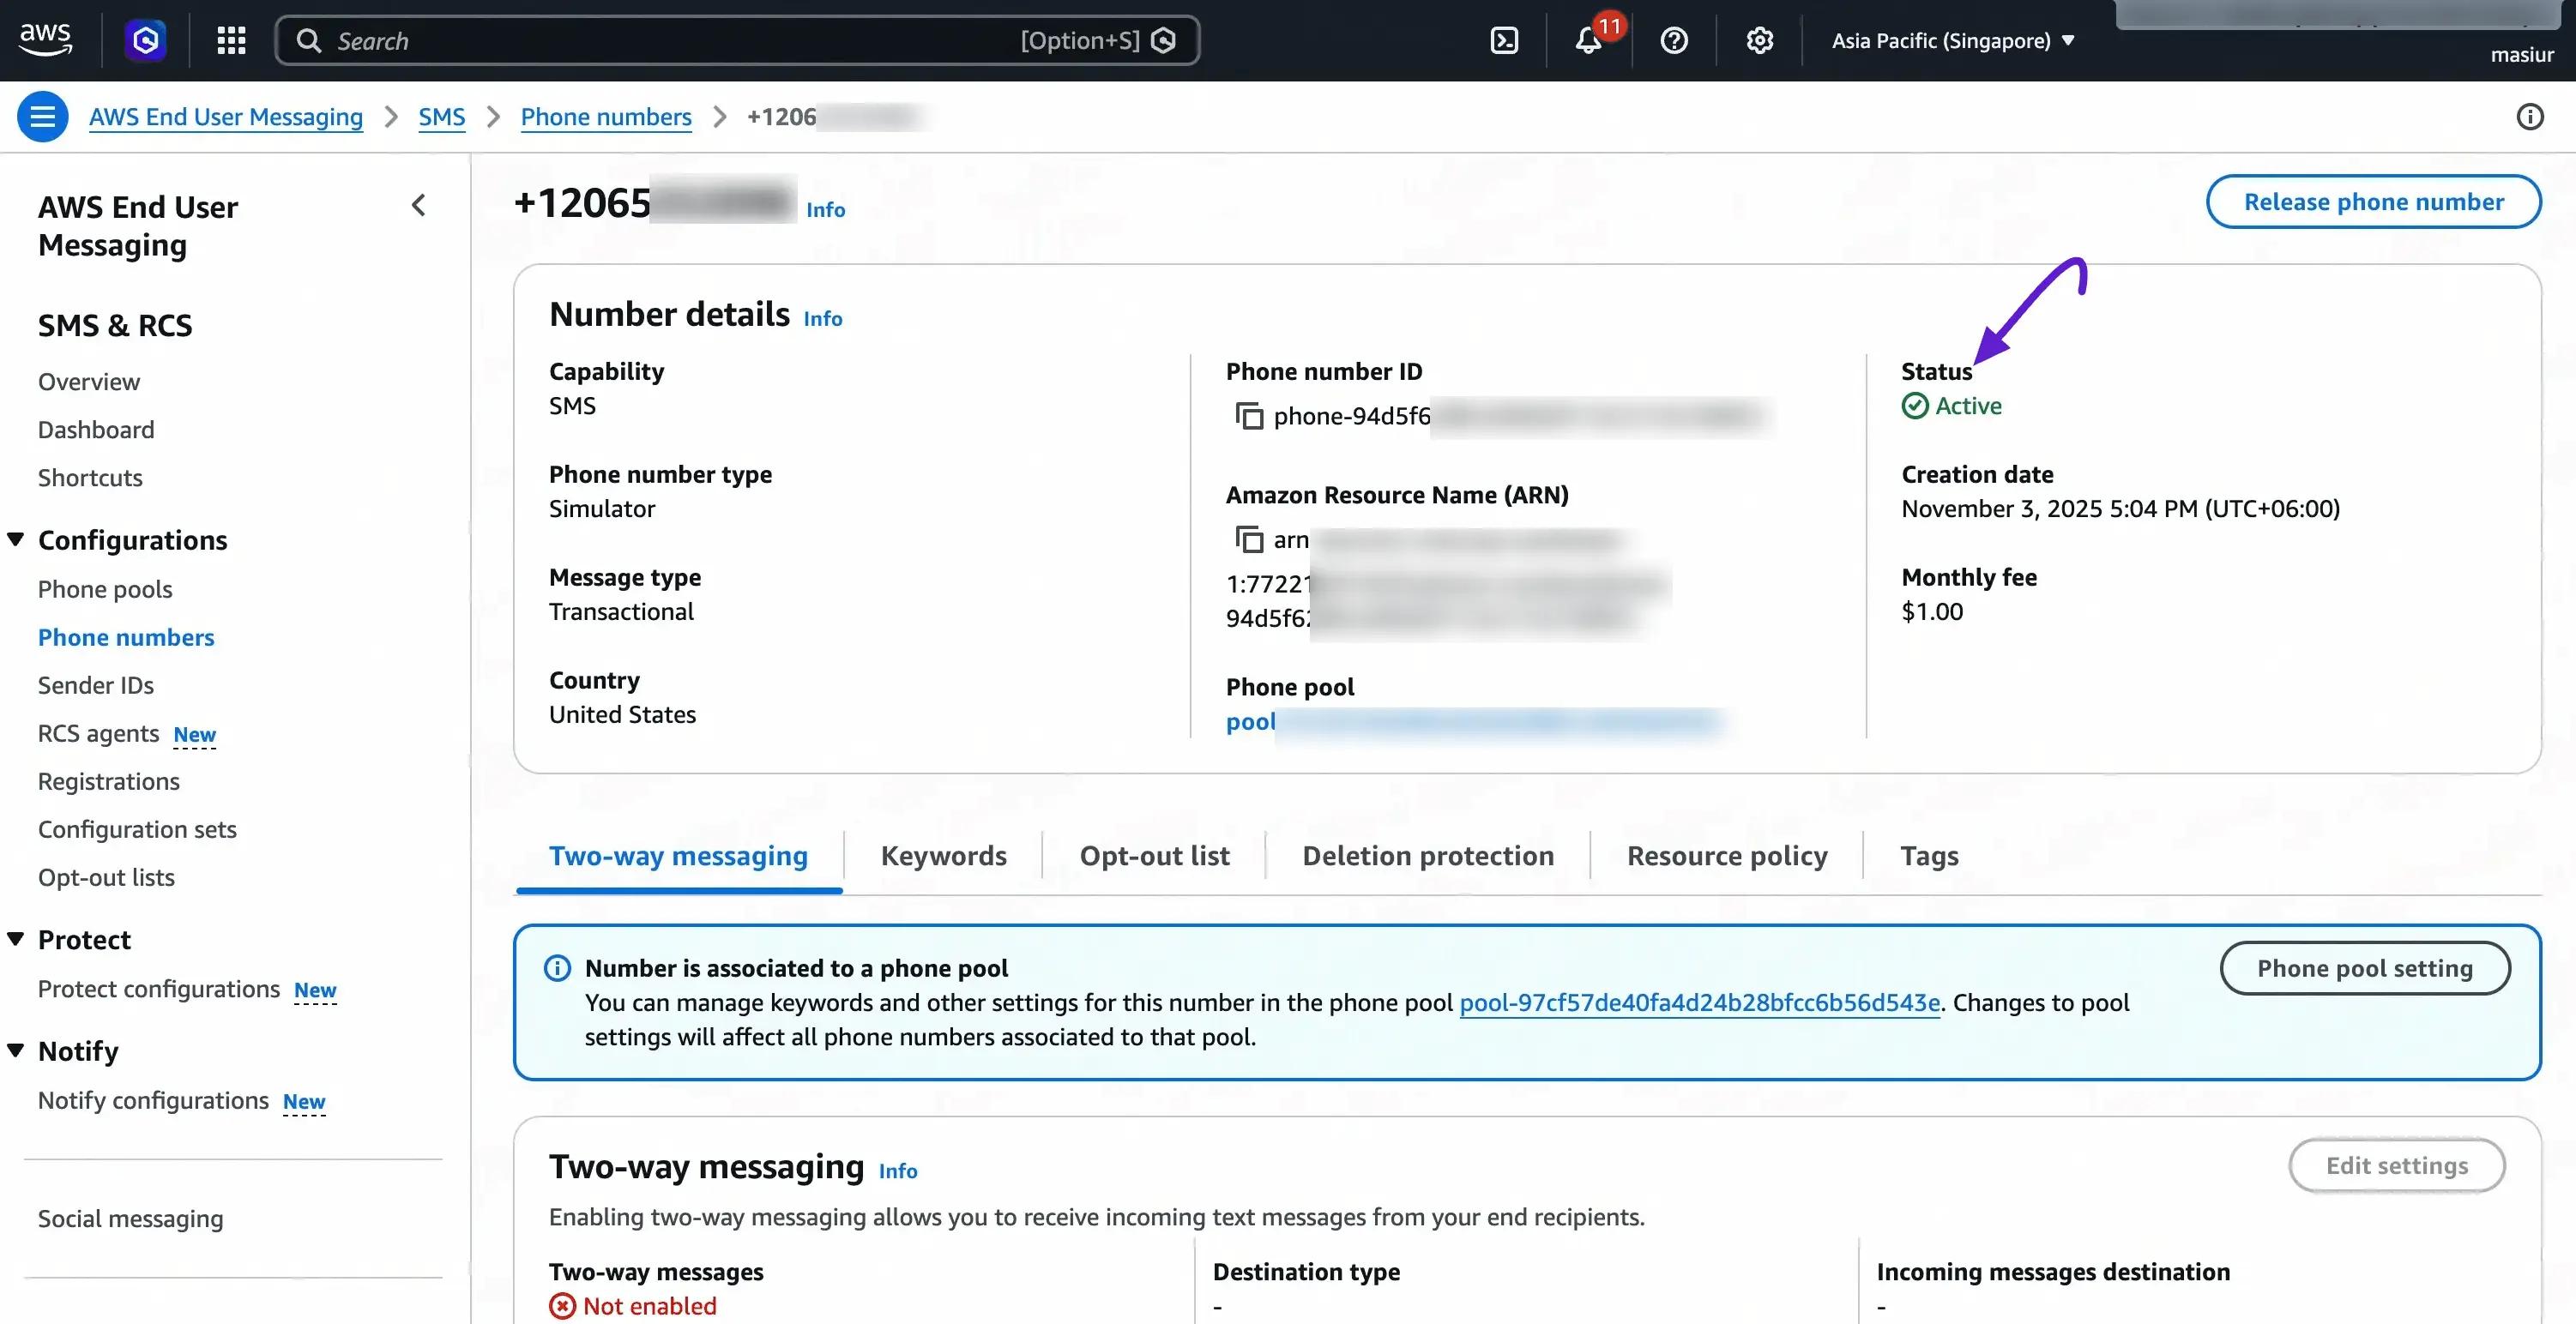This screenshot has height=1324, width=2576.
Task: Open Registrations in sidebar
Action: 109,781
